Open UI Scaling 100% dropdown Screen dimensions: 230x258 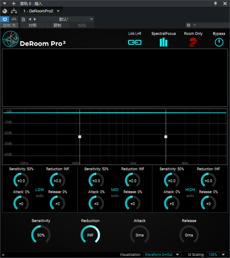[x=217, y=254]
